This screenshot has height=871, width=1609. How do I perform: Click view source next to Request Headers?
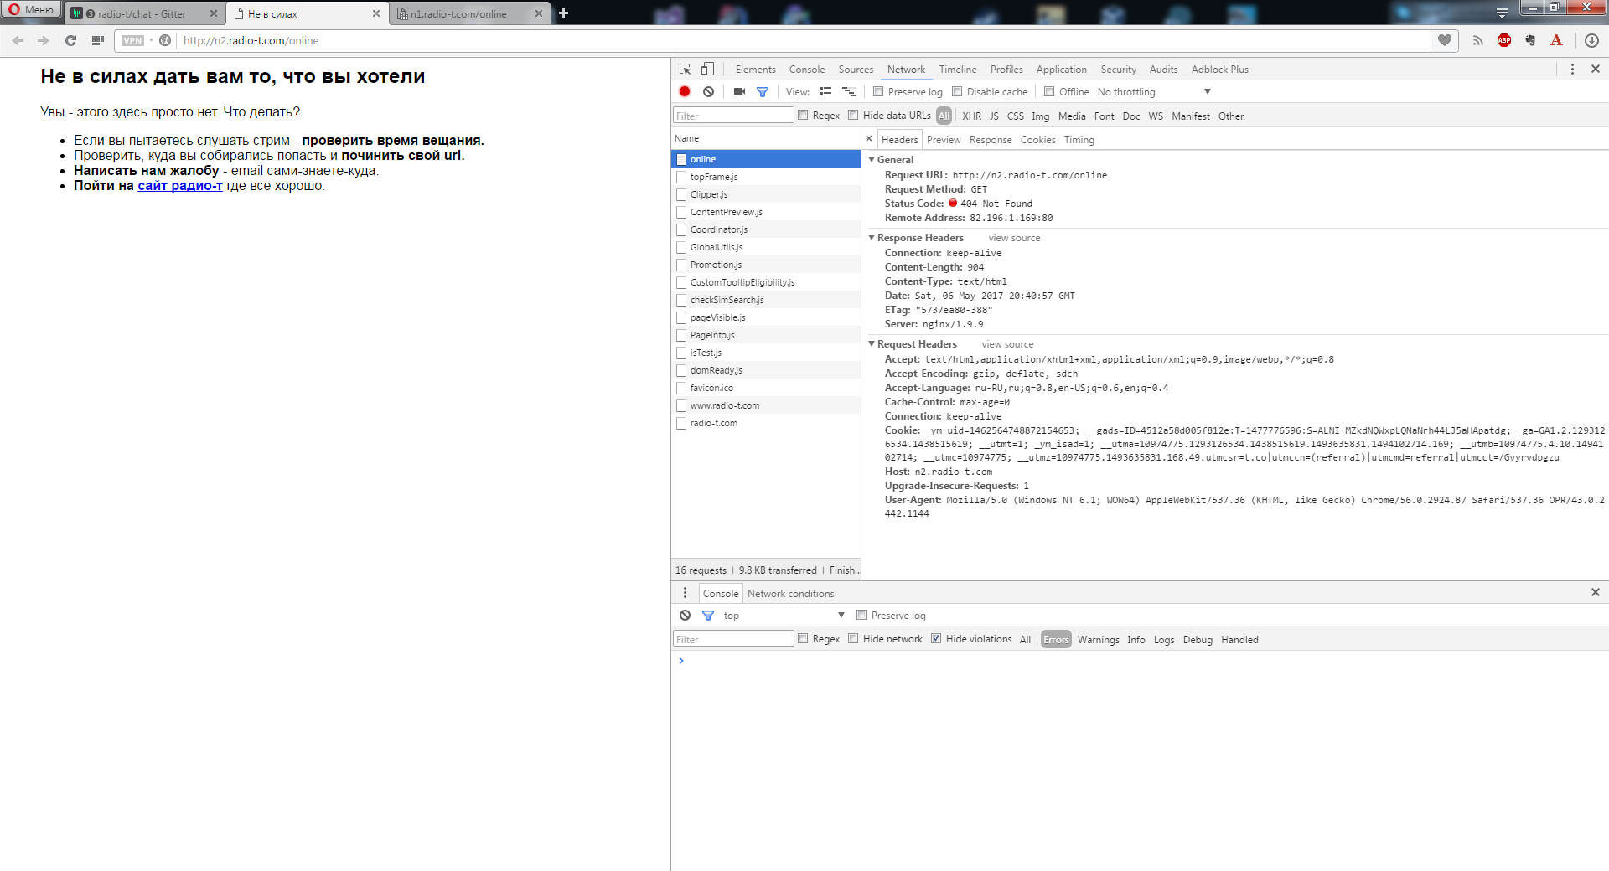pos(1007,344)
